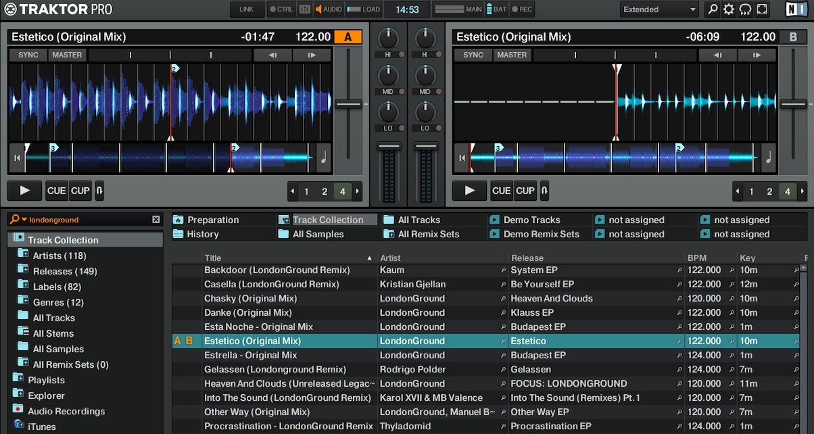Toggle the REC recording indicator
The width and height of the screenshot is (814, 434).
click(x=522, y=9)
